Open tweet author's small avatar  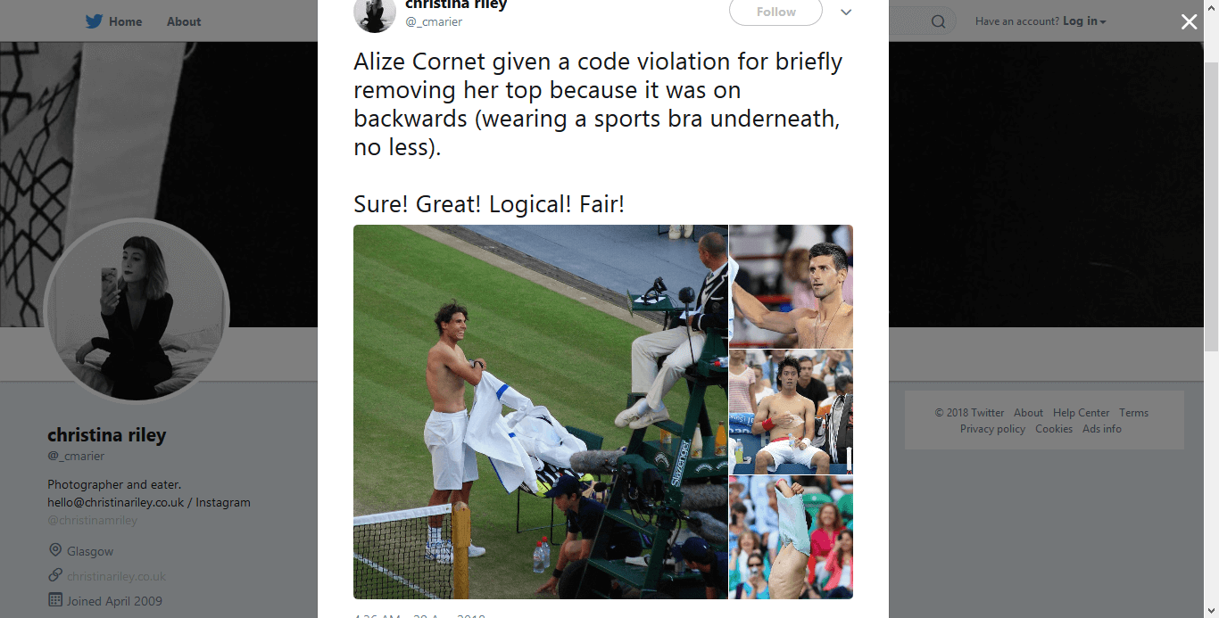(375, 12)
